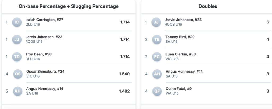This screenshot has width=272, height=109.
Task: Open Tommy Bird, #29 player name
Action: [x=180, y=37]
